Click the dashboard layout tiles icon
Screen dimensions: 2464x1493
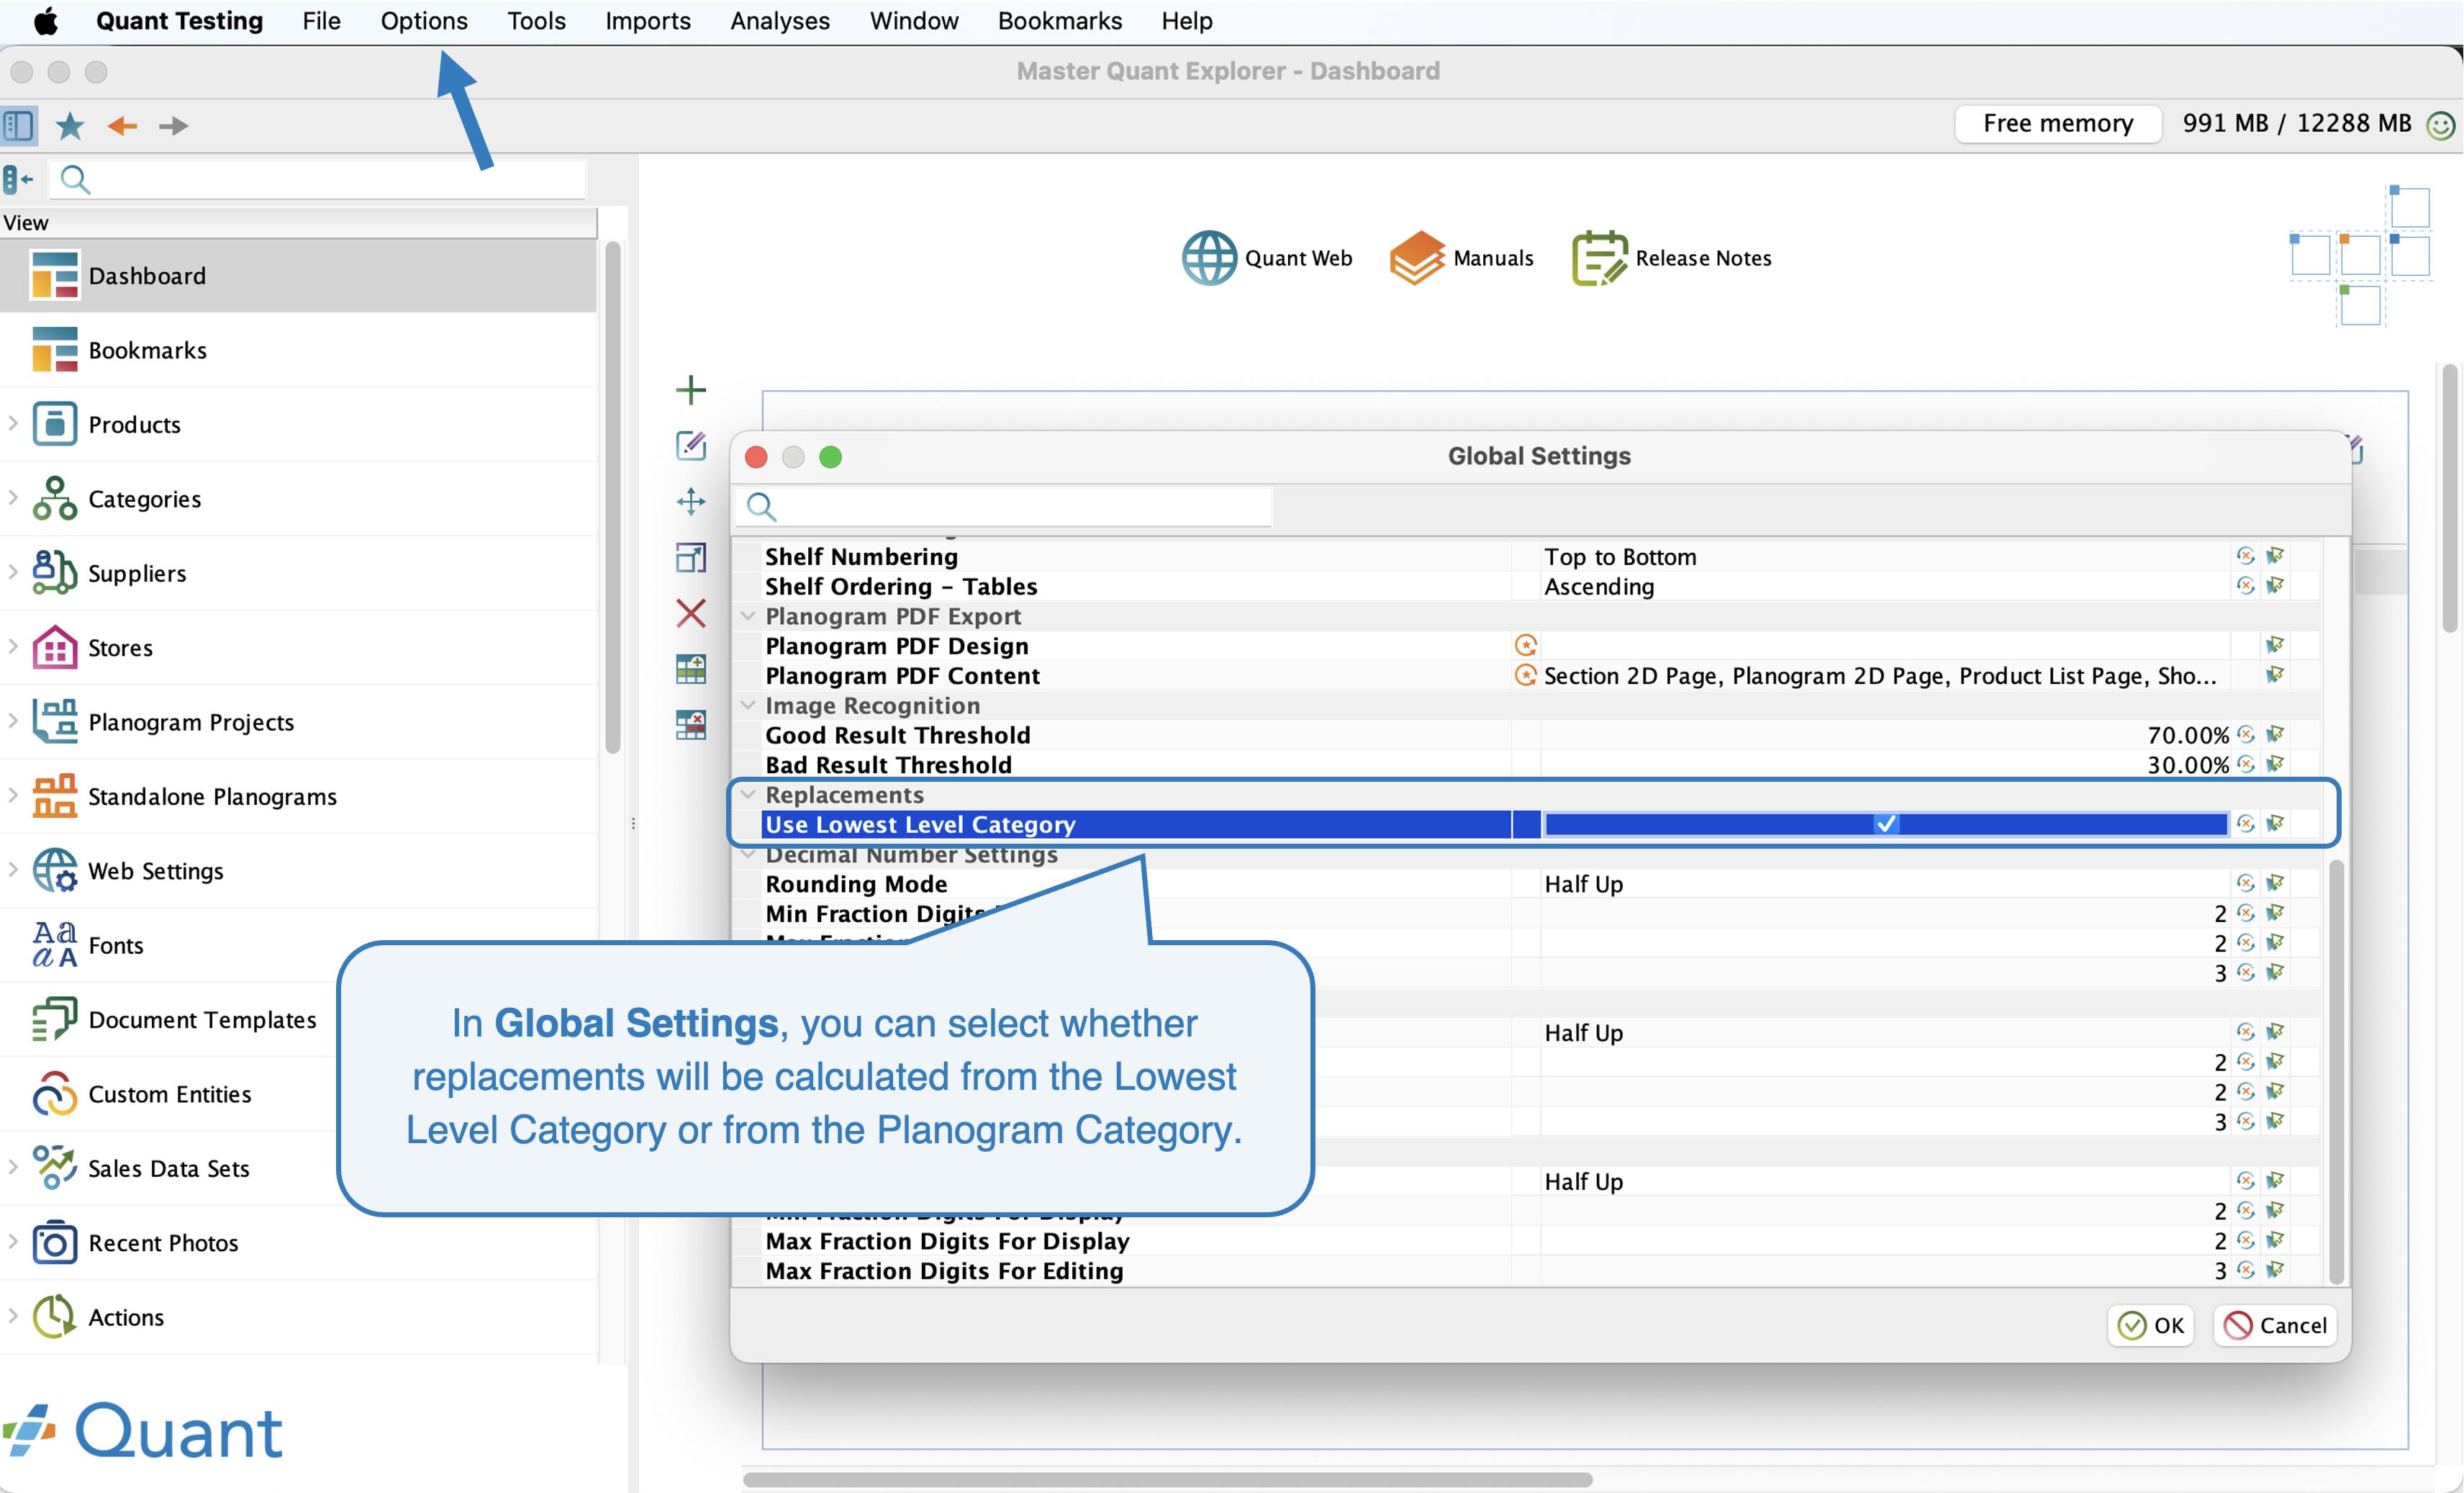click(2360, 256)
